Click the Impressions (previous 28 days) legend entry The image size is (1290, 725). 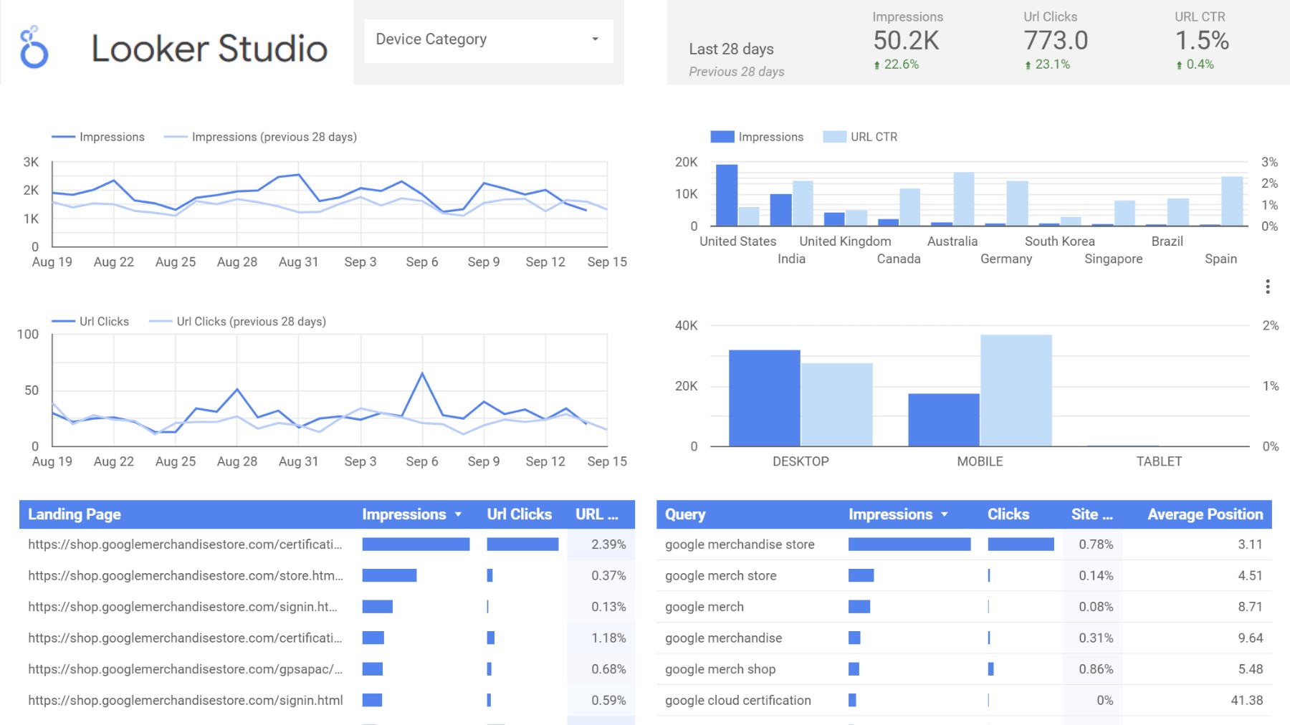[x=261, y=137]
